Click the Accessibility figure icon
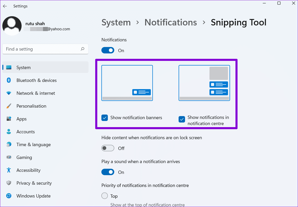 9,170
